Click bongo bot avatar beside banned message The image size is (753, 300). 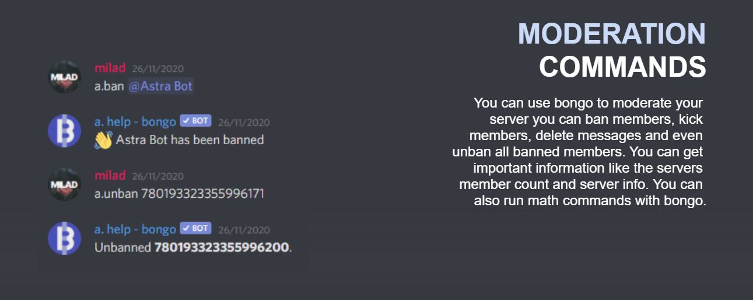click(x=64, y=131)
